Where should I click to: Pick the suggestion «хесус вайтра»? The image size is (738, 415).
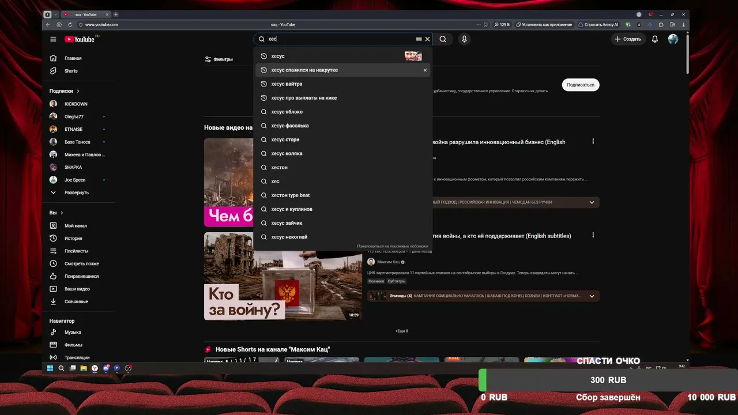click(x=342, y=84)
